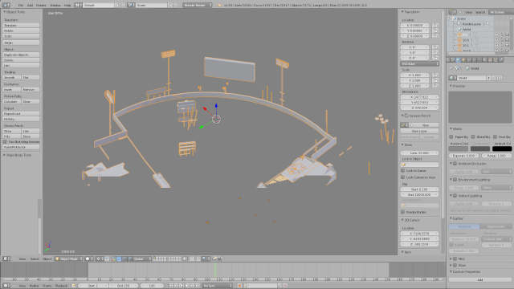This screenshot has height=289, width=514.
Task: Select the Material properties tab icon
Action: point(485,59)
